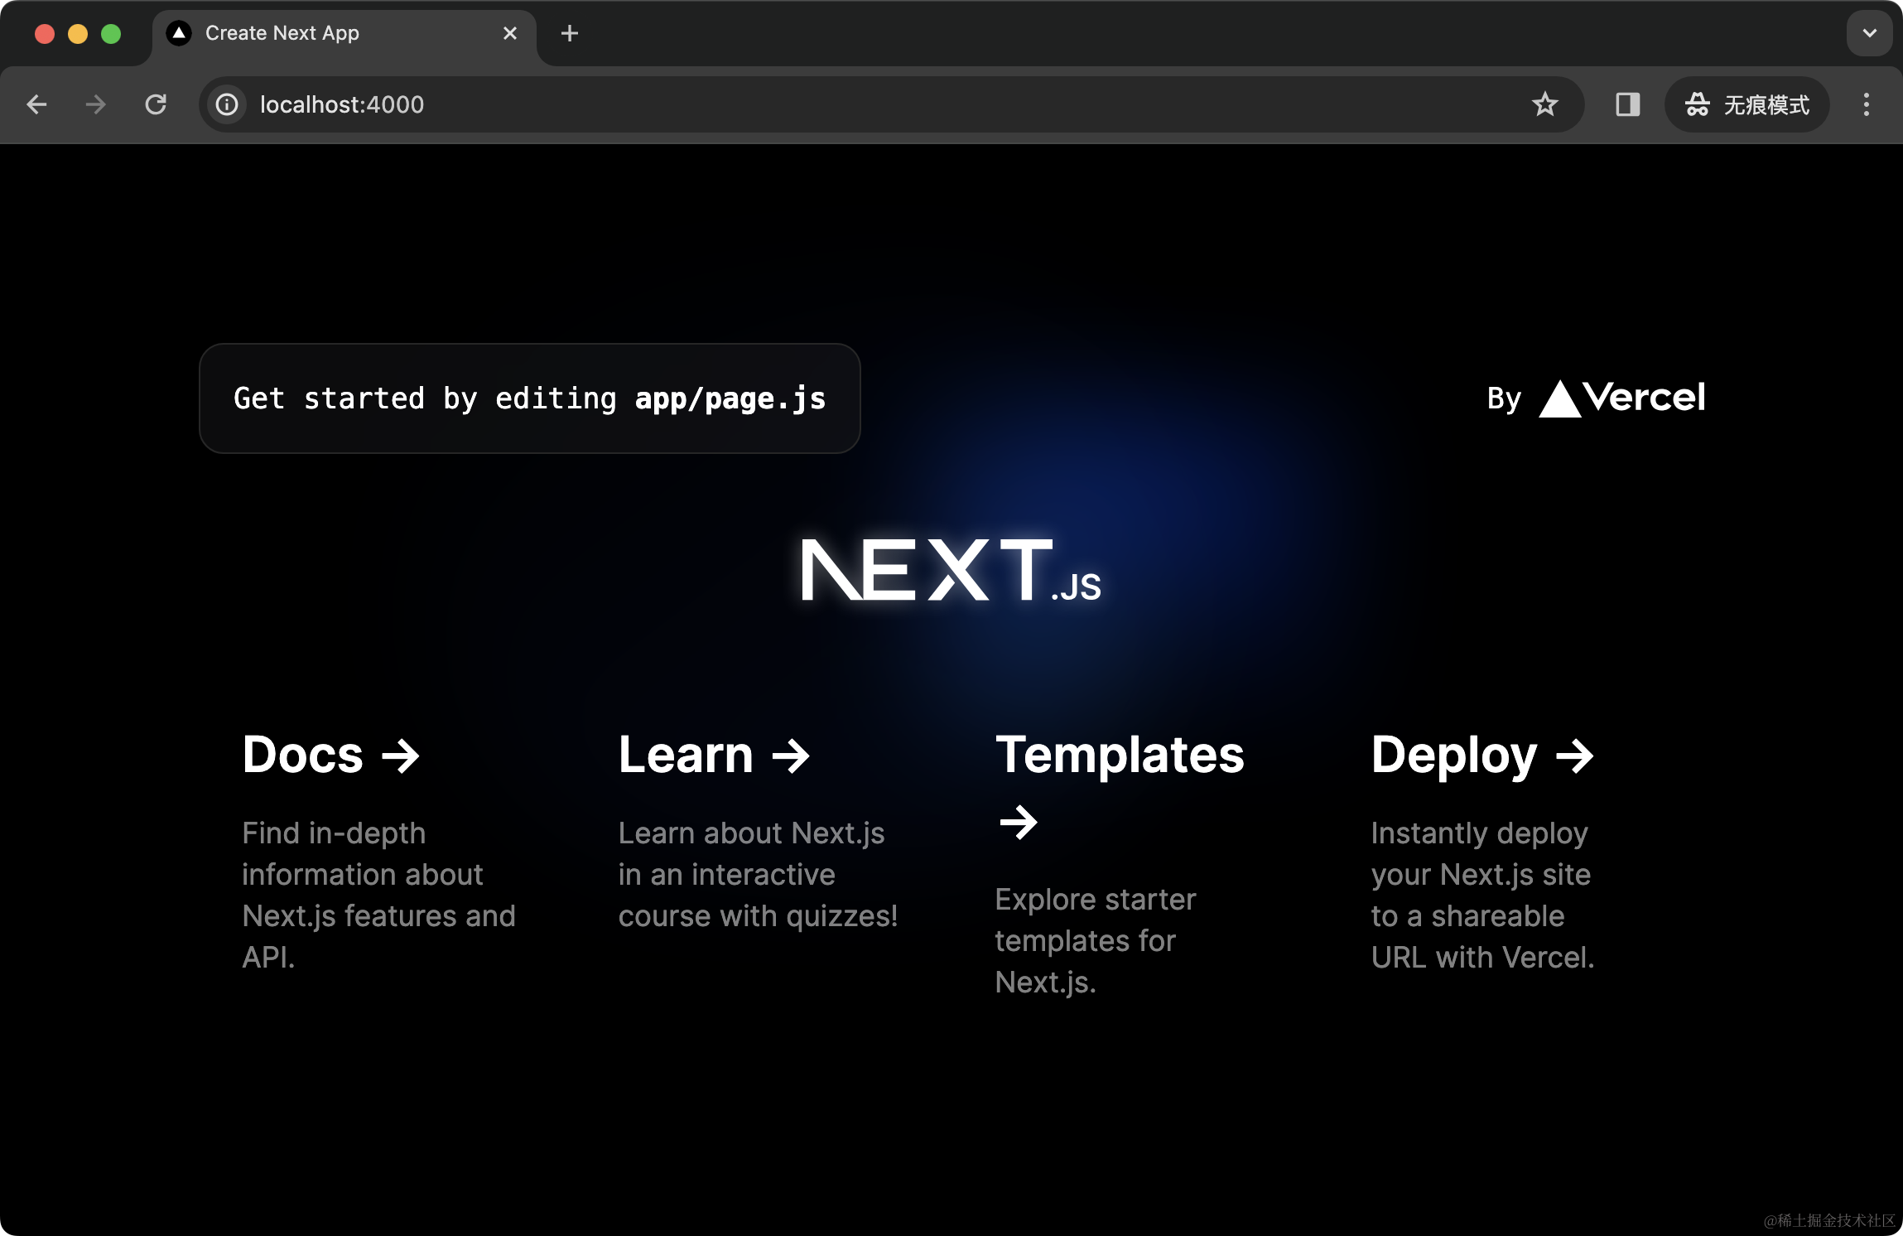This screenshot has height=1236, width=1903.
Task: Reload the localhost page
Action: pyautogui.click(x=156, y=104)
